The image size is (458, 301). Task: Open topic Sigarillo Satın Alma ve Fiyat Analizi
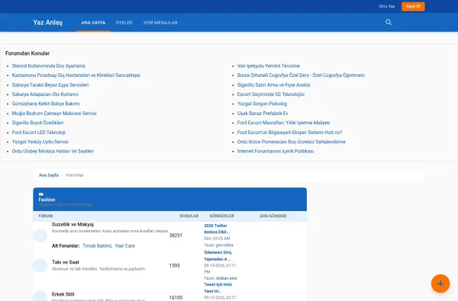coord(274,85)
